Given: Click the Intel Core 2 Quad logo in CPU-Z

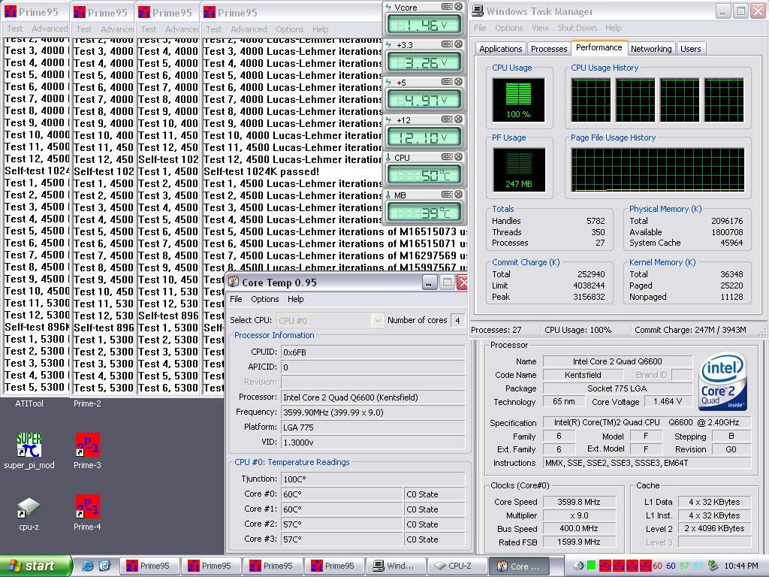Looking at the screenshot, I should click(723, 382).
